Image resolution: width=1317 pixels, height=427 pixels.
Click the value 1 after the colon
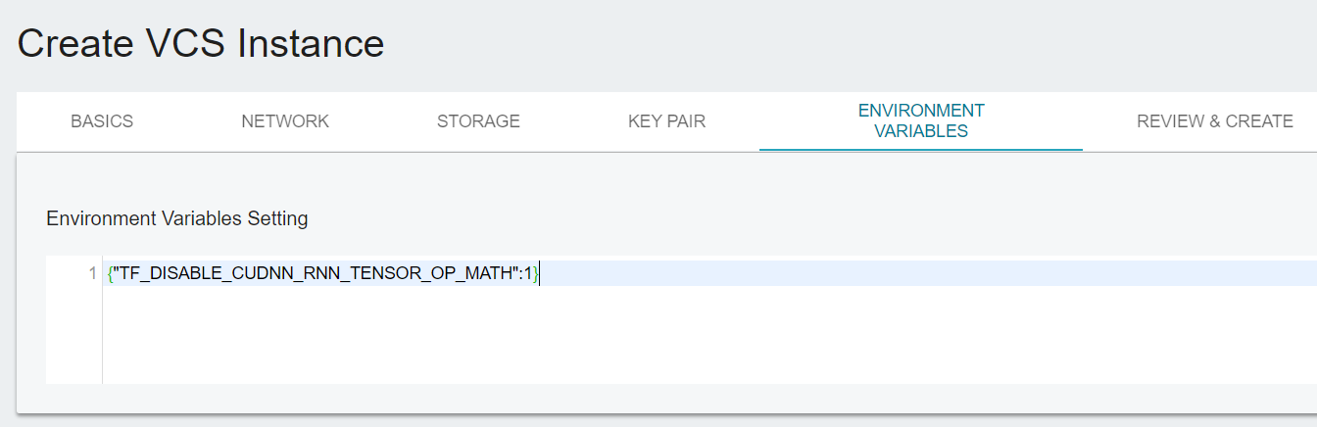tap(528, 274)
